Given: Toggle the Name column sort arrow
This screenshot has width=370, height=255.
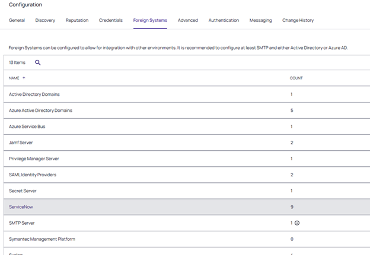Looking at the screenshot, I should (x=24, y=78).
